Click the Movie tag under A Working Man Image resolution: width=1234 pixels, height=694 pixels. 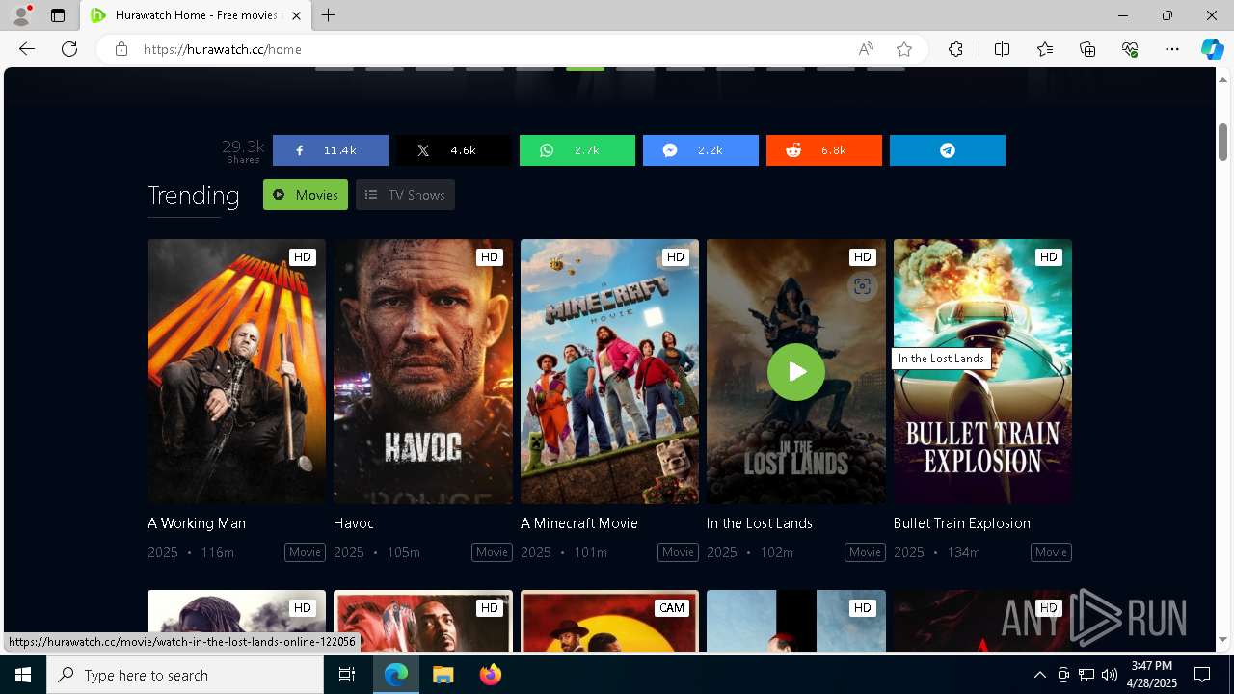coord(305,552)
